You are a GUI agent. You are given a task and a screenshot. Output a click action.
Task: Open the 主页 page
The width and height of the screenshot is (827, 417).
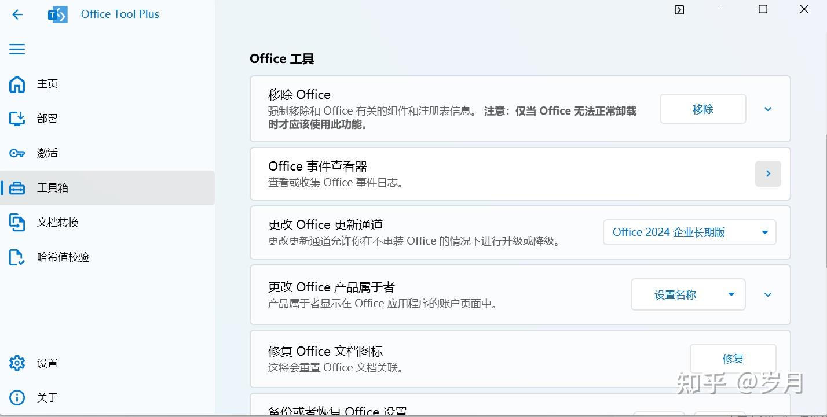click(x=107, y=84)
